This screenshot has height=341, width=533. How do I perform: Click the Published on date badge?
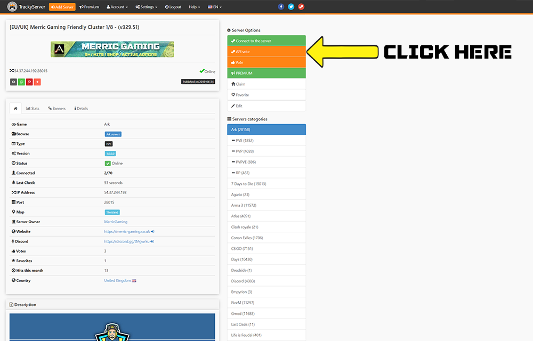point(198,82)
